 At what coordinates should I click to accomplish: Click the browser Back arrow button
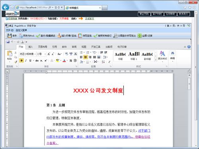coord(6,8)
